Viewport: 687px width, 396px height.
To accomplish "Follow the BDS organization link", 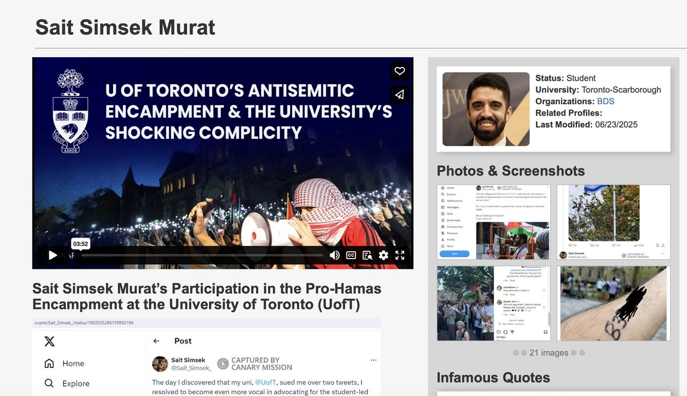I will [x=606, y=101].
